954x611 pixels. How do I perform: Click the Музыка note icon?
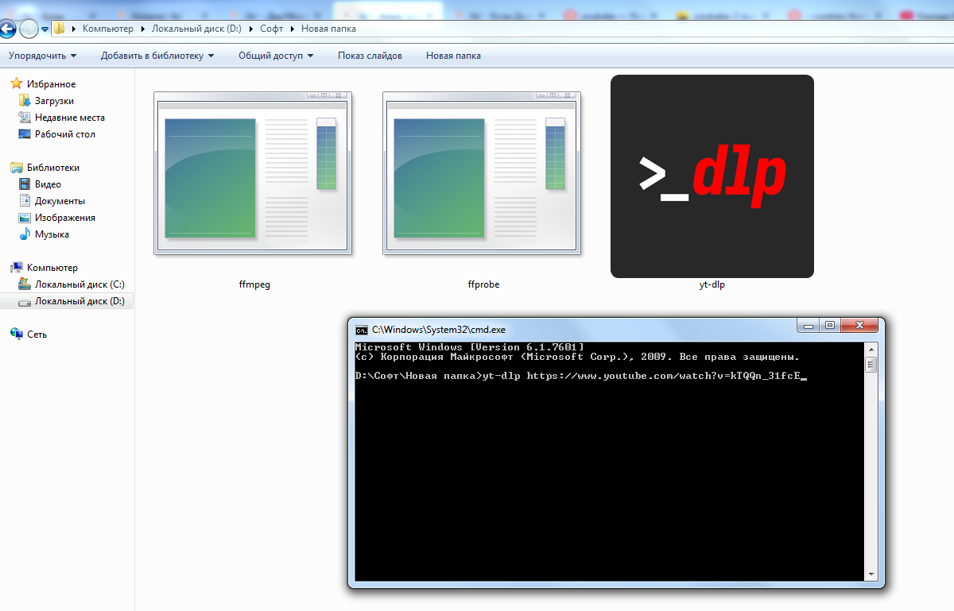[x=25, y=234]
